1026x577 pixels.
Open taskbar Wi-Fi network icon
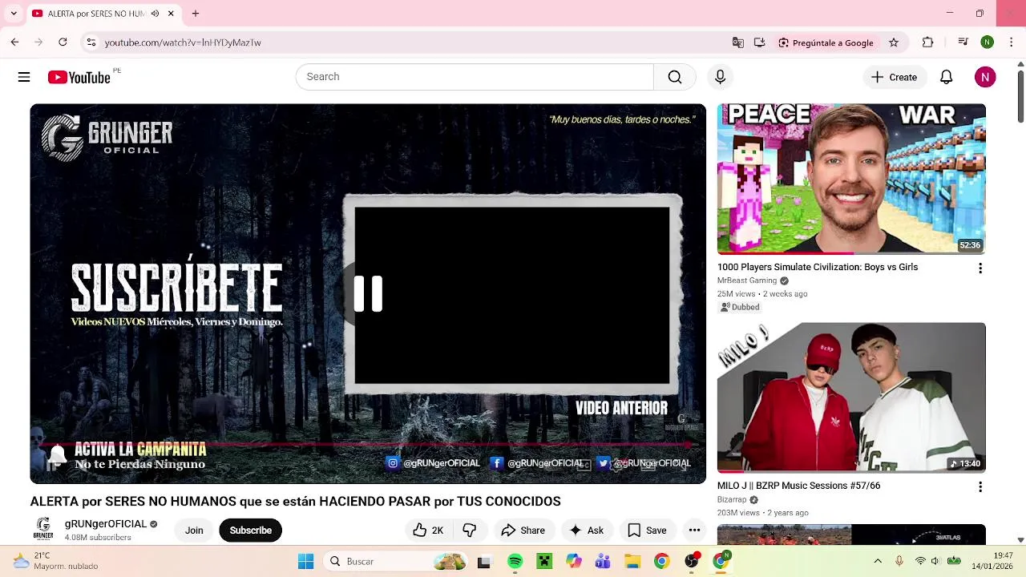click(919, 562)
